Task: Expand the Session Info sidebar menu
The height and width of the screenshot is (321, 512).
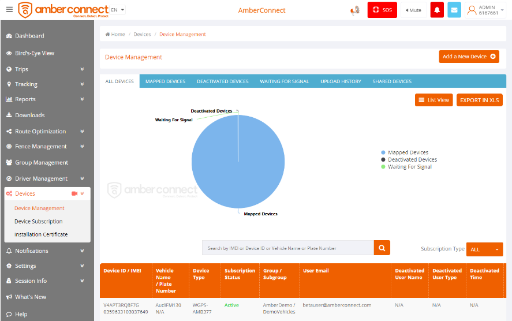Action: (46, 281)
